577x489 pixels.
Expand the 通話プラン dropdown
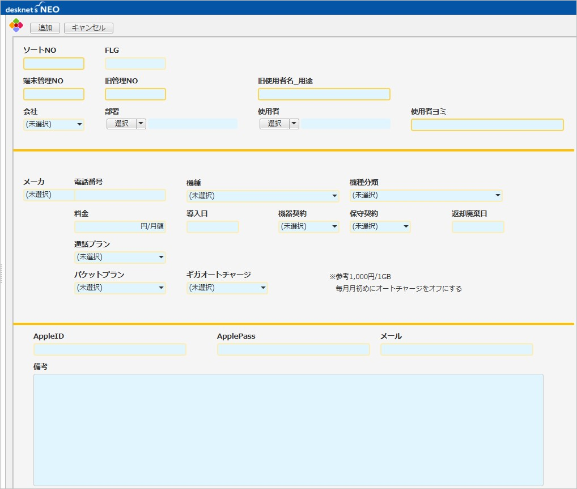pos(120,257)
